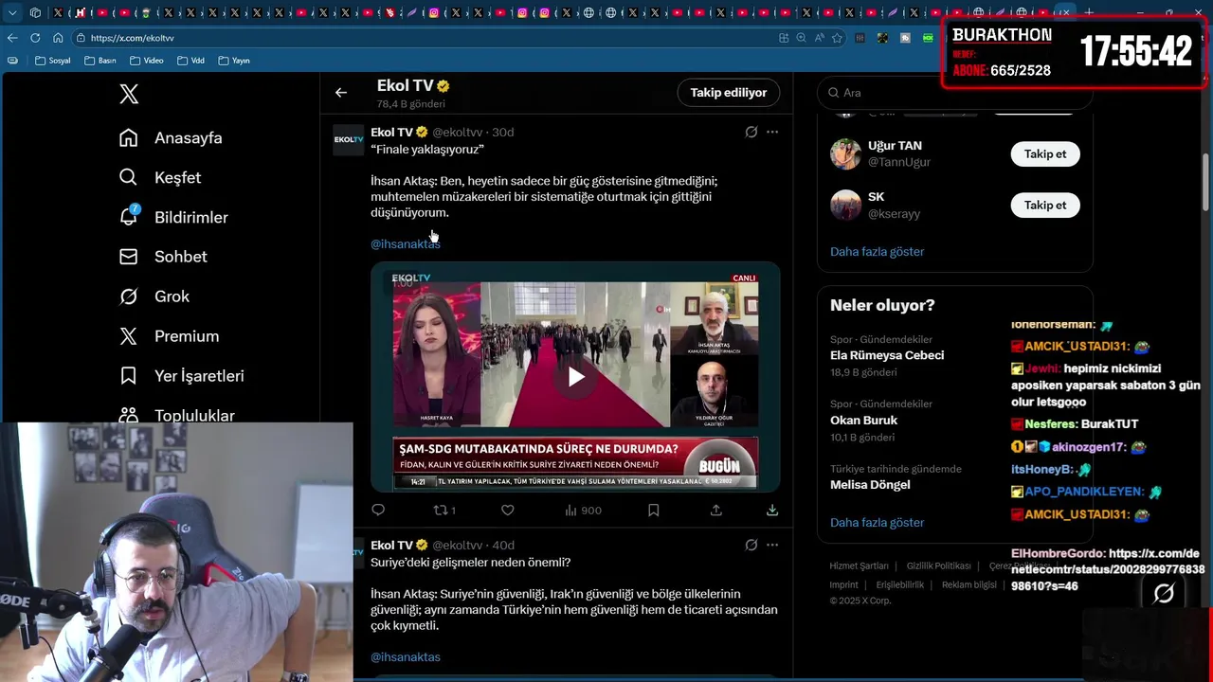This screenshot has height=682, width=1213.
Task: Open @ihsanaktas mention in first tweet
Action: tap(406, 244)
